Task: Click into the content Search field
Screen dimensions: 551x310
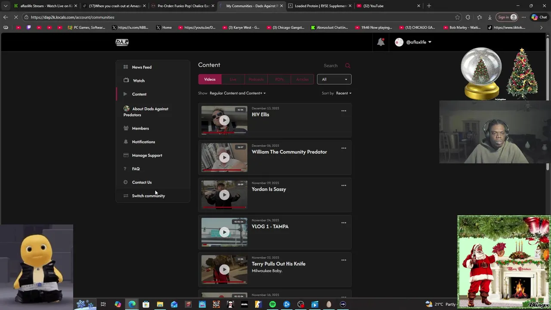Action: [331, 65]
